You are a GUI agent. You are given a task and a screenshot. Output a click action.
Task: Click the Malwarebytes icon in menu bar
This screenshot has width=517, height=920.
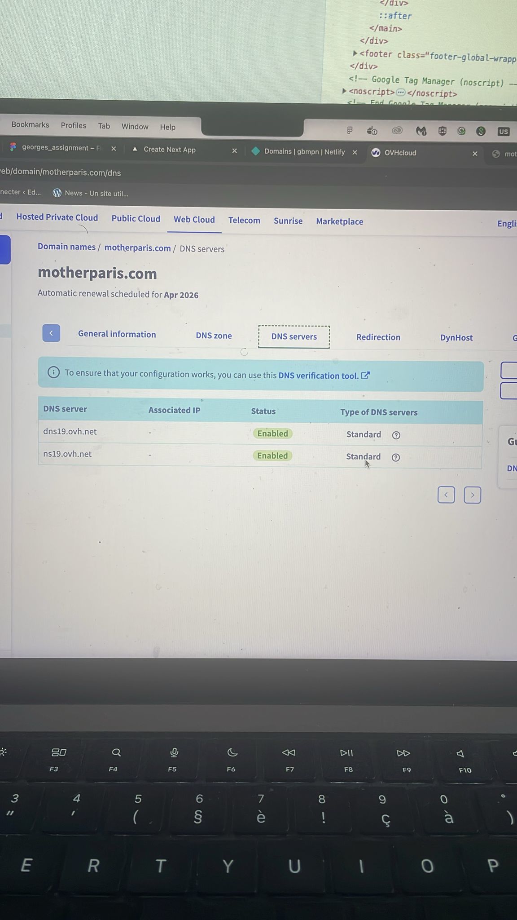(421, 131)
